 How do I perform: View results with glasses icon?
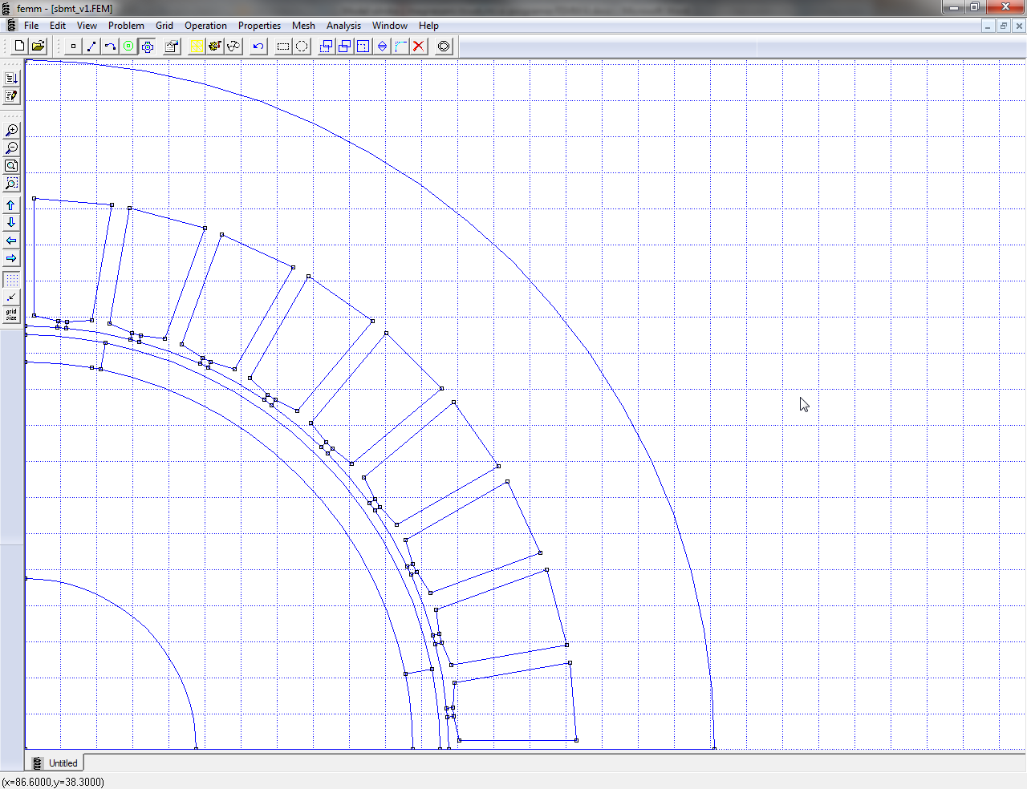(x=233, y=46)
